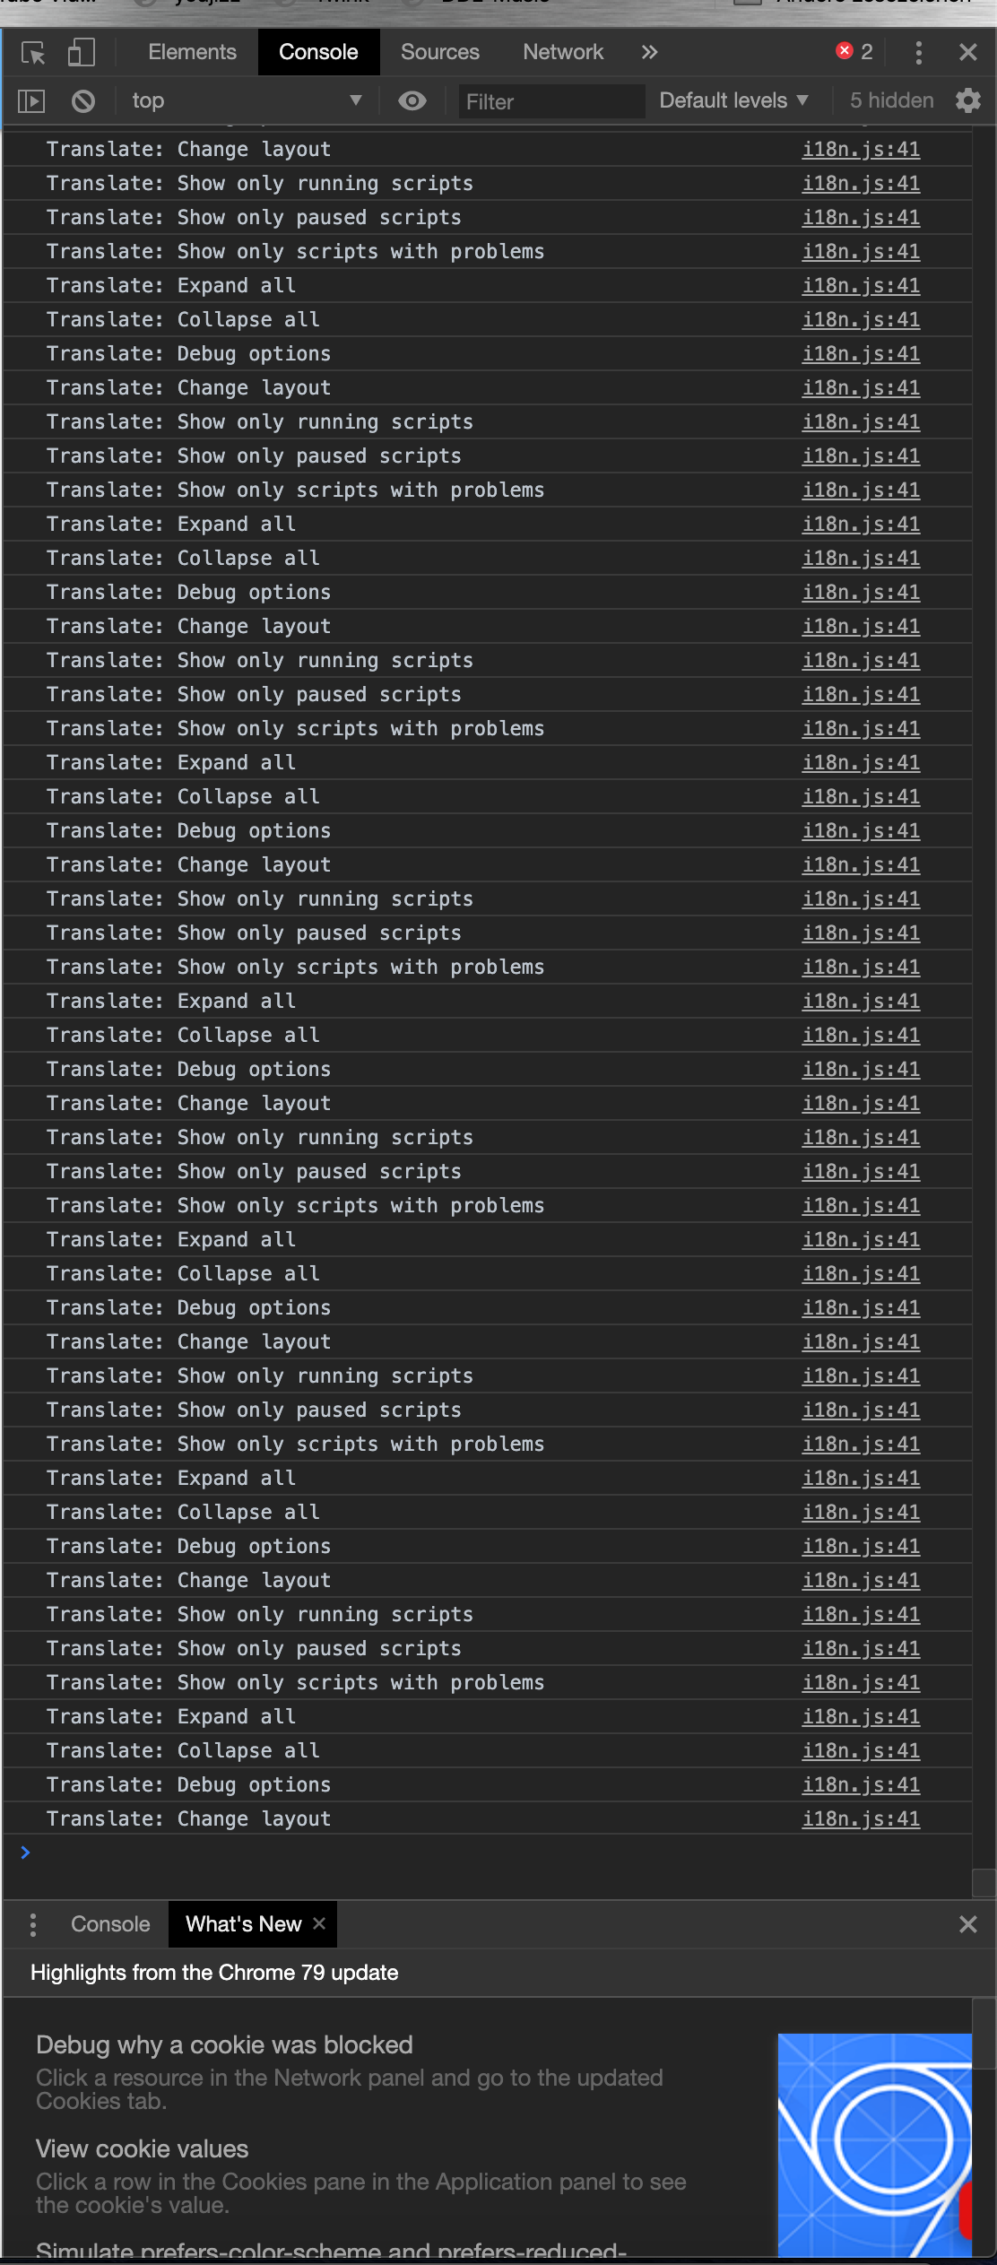Activate the inspect element picker icon

pyautogui.click(x=34, y=53)
